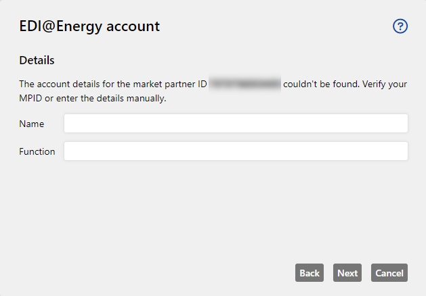Click the Name field label
Screen dimensions: 426x296
32,124
